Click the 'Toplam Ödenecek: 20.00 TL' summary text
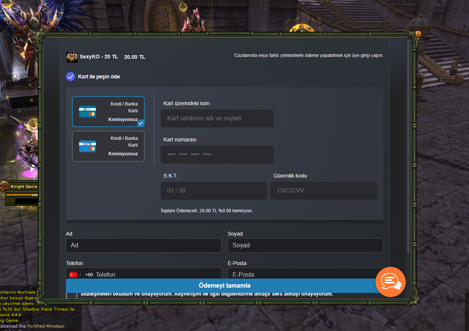This screenshot has height=331, width=469. 207,211
